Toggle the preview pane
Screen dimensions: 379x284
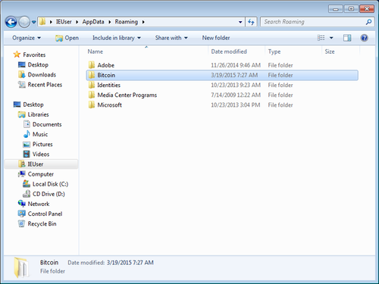pyautogui.click(x=347, y=38)
